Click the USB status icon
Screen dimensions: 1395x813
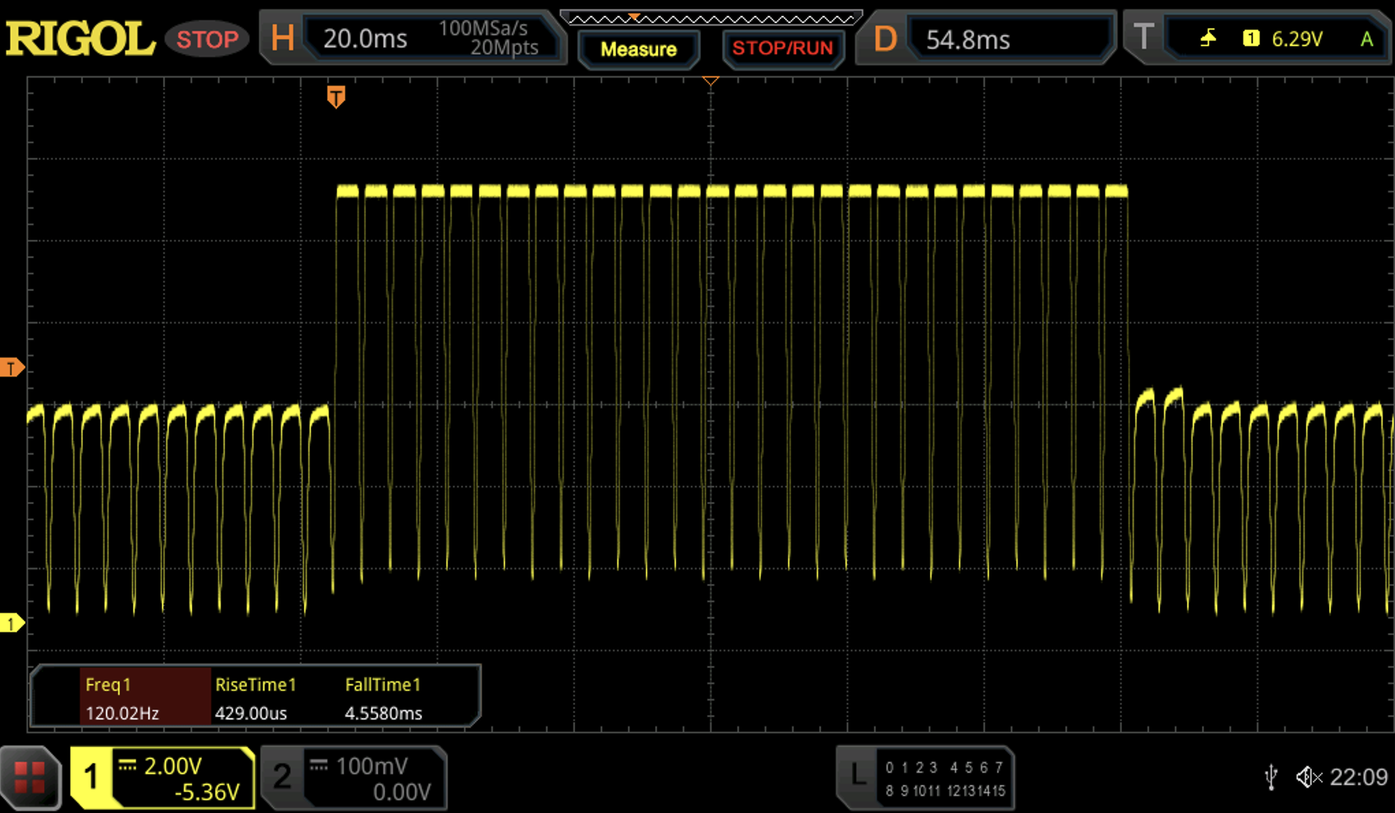coord(1271,777)
